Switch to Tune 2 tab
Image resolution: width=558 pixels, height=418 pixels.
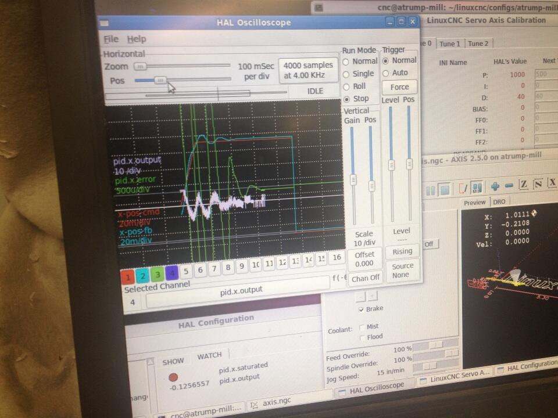[478, 44]
